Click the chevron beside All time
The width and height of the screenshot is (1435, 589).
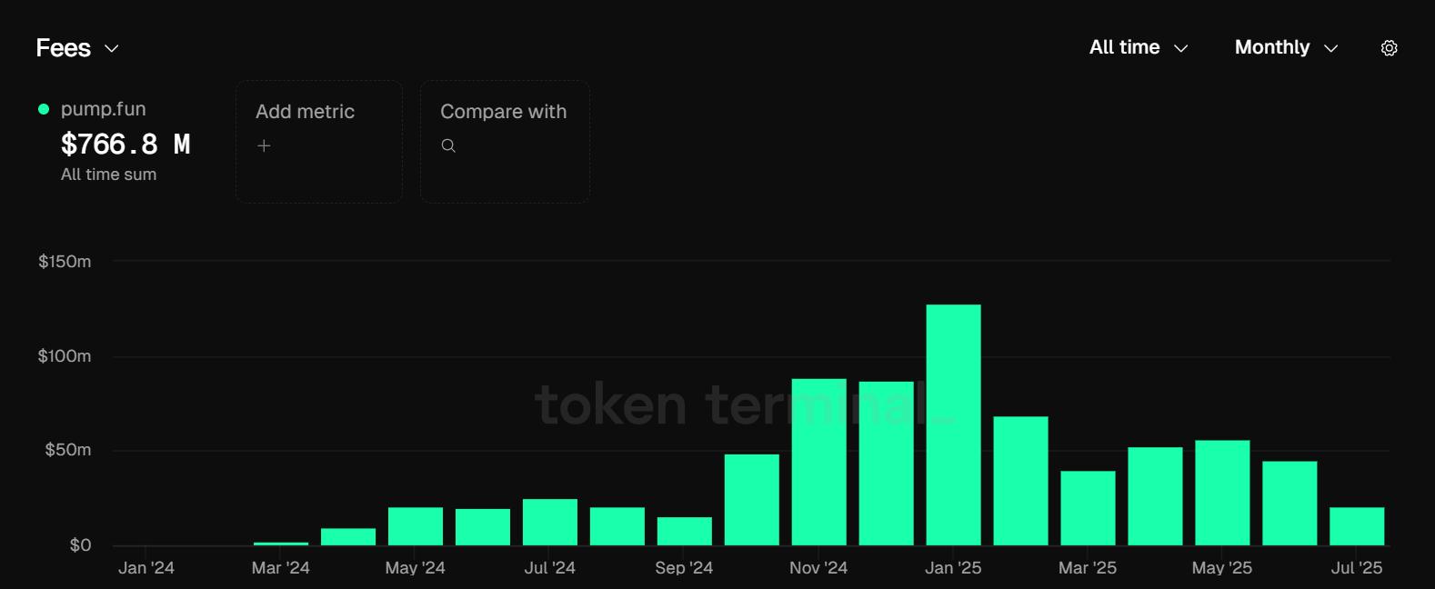(1182, 47)
